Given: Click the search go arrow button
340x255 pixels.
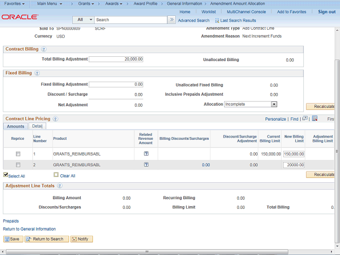Looking at the screenshot, I should [172, 20].
